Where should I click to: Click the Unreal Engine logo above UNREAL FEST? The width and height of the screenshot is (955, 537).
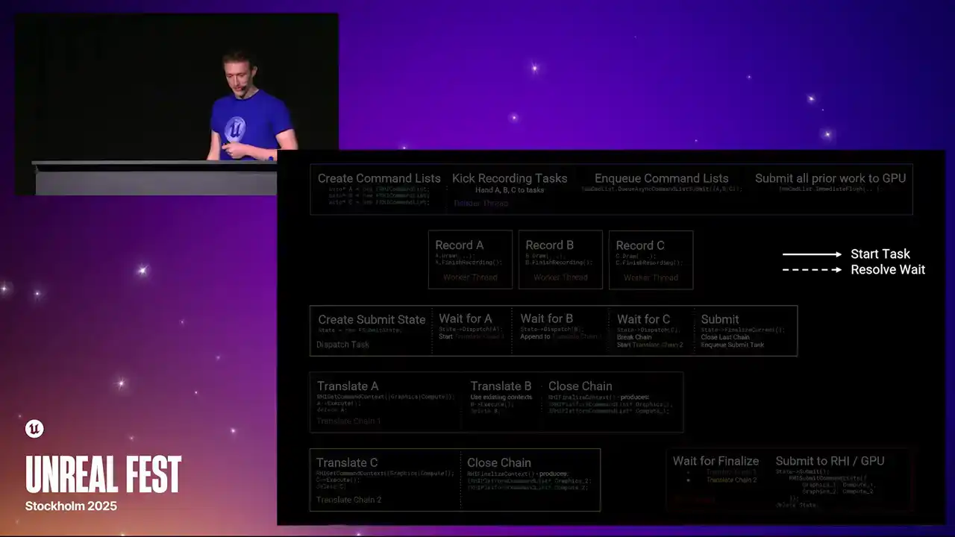click(34, 429)
